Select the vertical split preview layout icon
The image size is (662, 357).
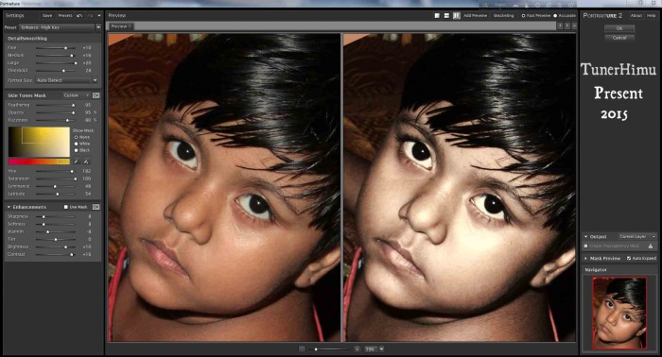pyautogui.click(x=457, y=16)
